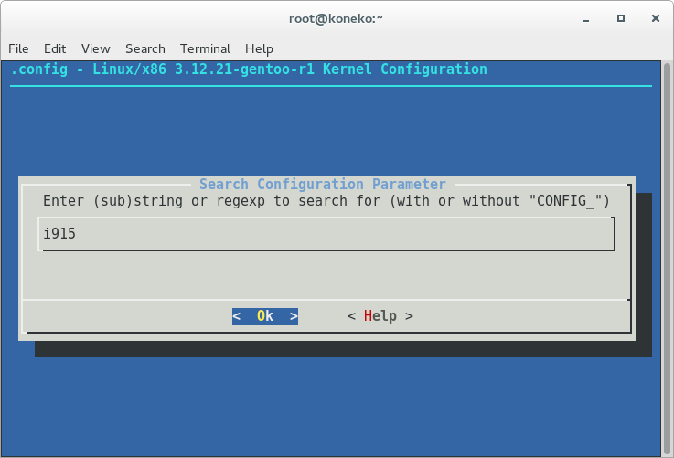
Task: Open the Search menu
Action: pyautogui.click(x=145, y=48)
